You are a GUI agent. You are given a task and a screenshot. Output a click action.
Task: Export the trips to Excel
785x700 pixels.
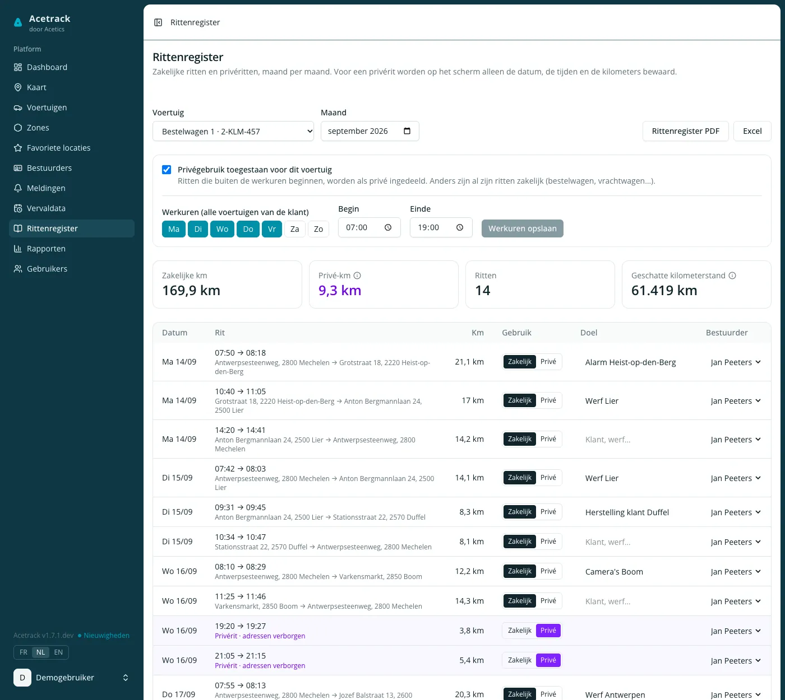[x=752, y=131]
